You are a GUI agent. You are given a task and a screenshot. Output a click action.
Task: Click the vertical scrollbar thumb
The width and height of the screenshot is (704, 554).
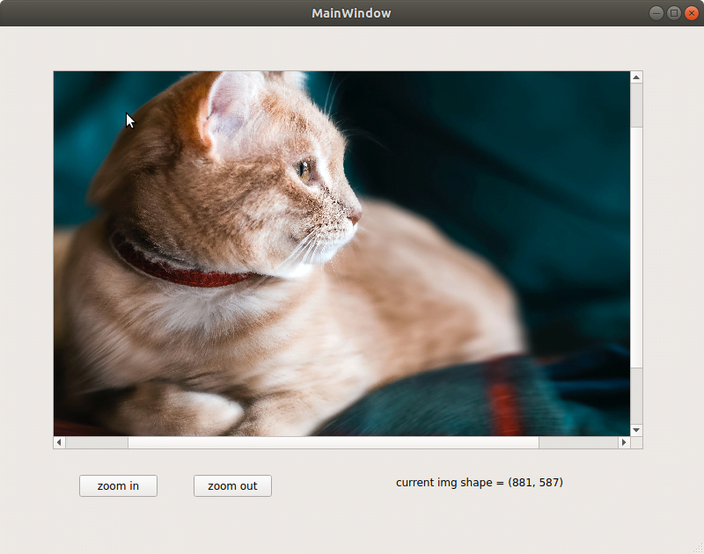click(x=634, y=246)
